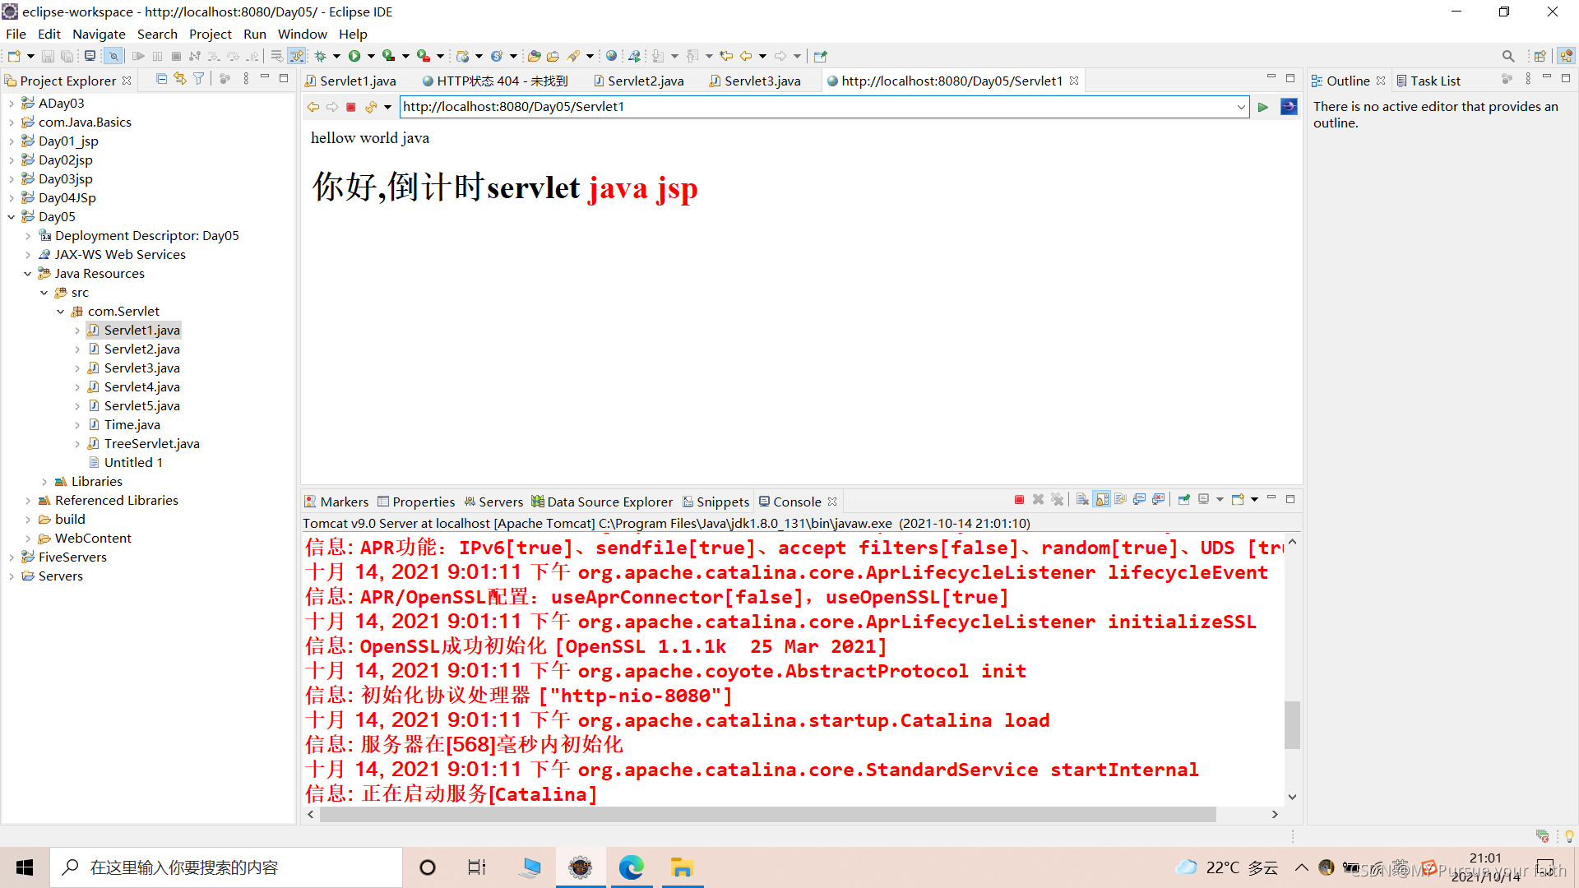Image resolution: width=1579 pixels, height=888 pixels.
Task: Switch to the Servlet2.java editor tab
Action: (645, 81)
